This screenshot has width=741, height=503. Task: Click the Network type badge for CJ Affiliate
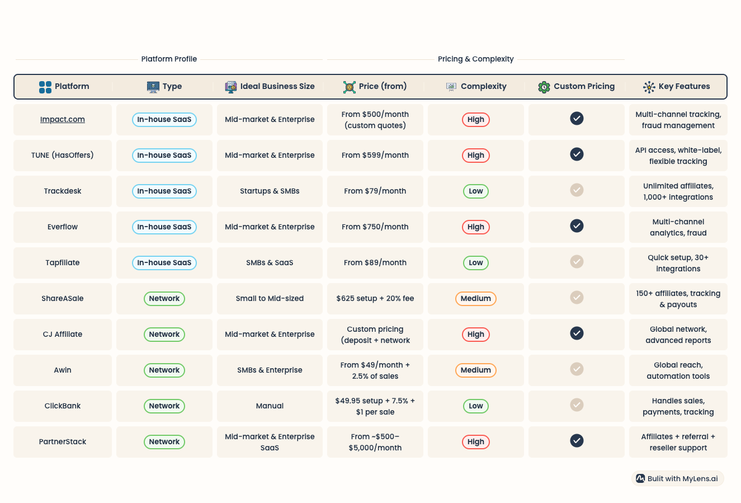tap(164, 335)
